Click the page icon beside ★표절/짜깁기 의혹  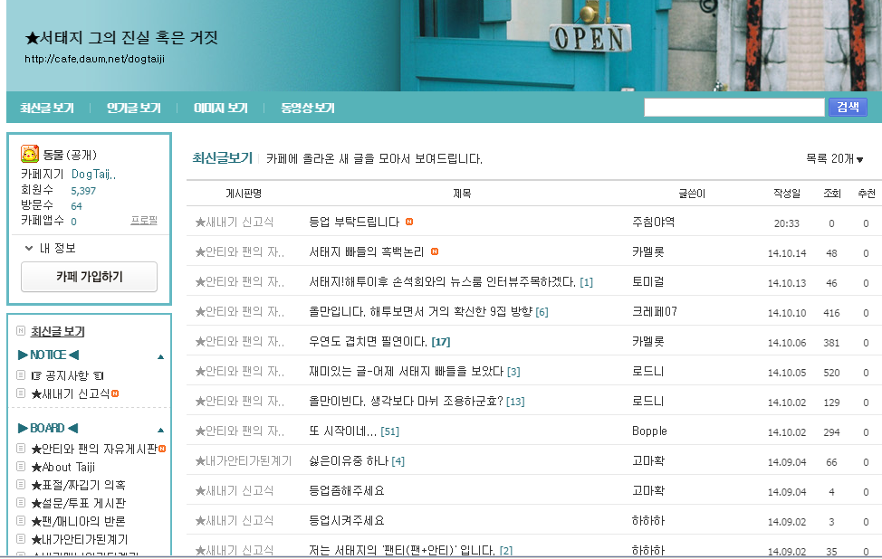pyautogui.click(x=21, y=484)
